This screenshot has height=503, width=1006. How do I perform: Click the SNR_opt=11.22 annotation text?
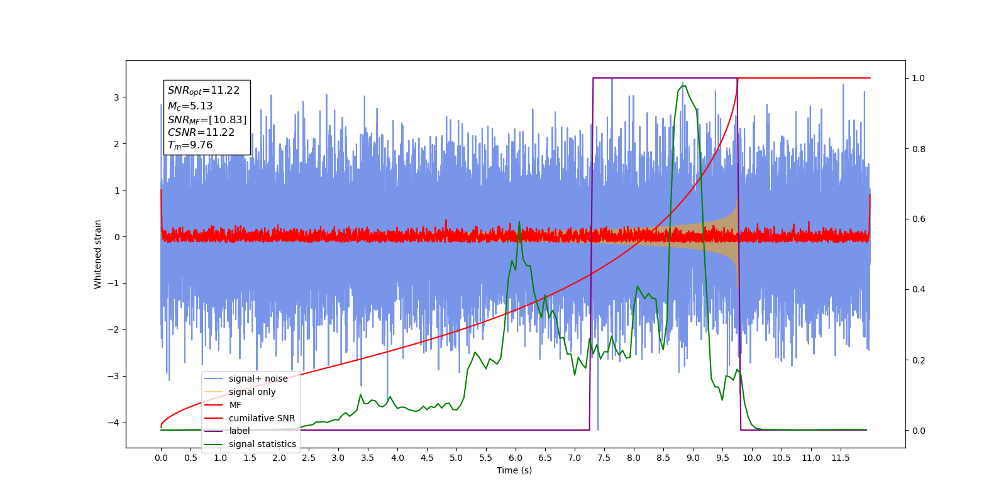(x=204, y=91)
